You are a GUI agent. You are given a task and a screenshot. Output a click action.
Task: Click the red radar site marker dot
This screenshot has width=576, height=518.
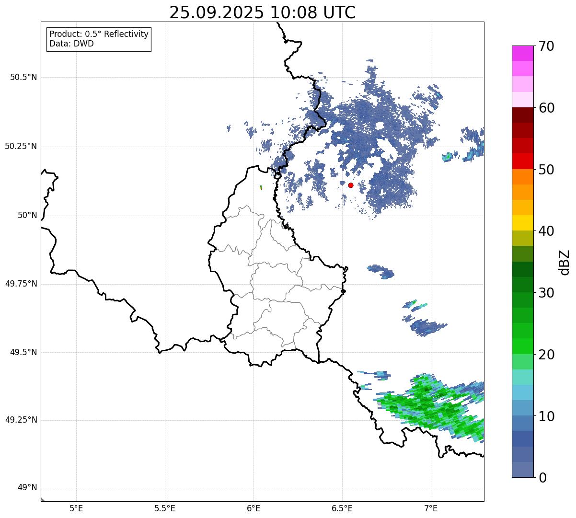(351, 185)
